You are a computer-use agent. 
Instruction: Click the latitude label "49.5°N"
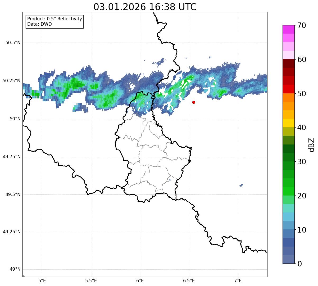click(x=13, y=194)
